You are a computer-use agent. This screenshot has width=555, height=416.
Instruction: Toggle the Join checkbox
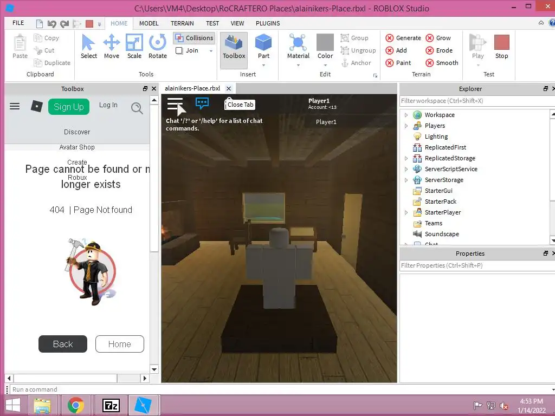point(179,50)
